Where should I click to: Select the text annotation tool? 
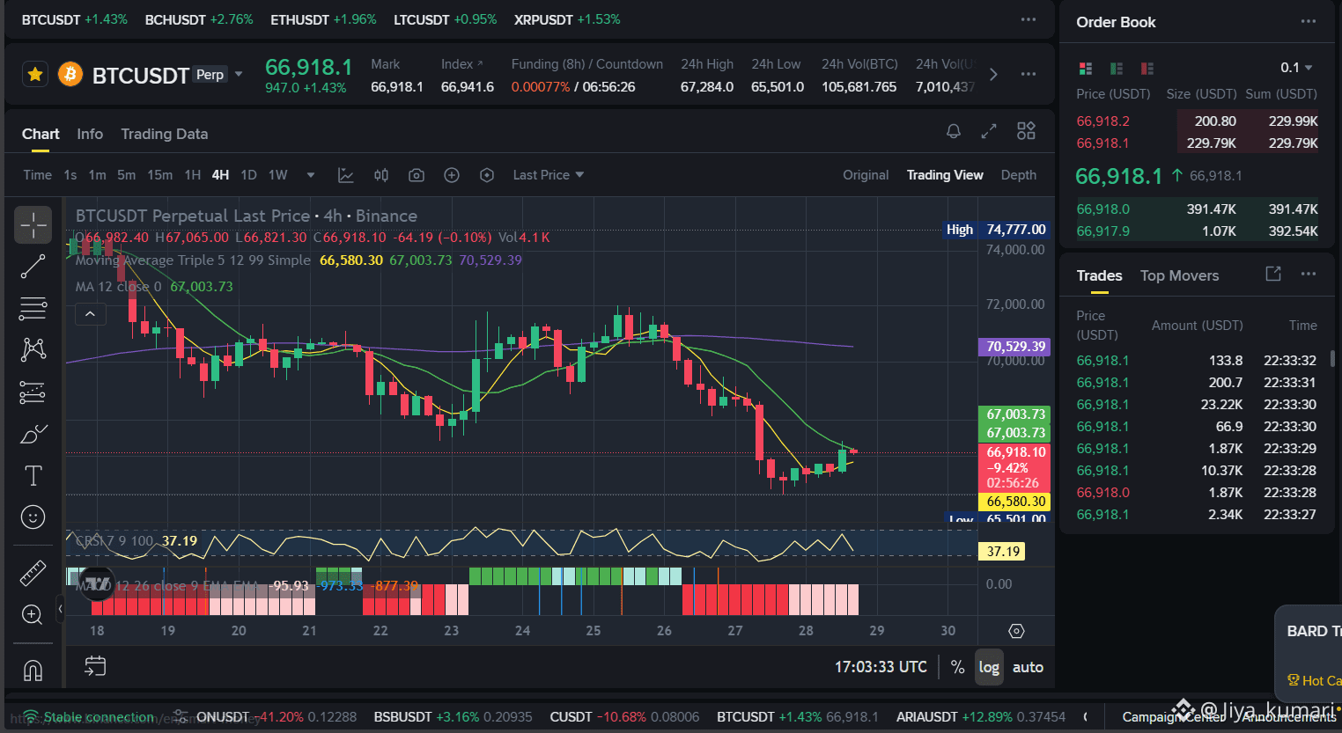(x=33, y=476)
